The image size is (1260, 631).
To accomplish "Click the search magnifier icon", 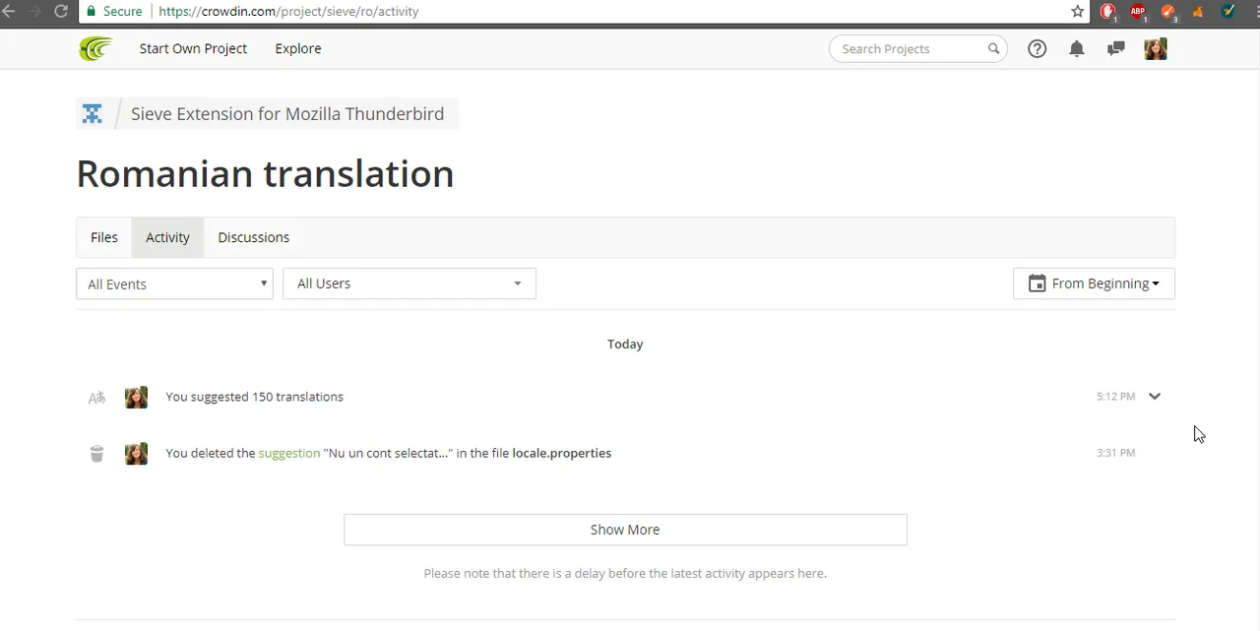I will point(993,48).
